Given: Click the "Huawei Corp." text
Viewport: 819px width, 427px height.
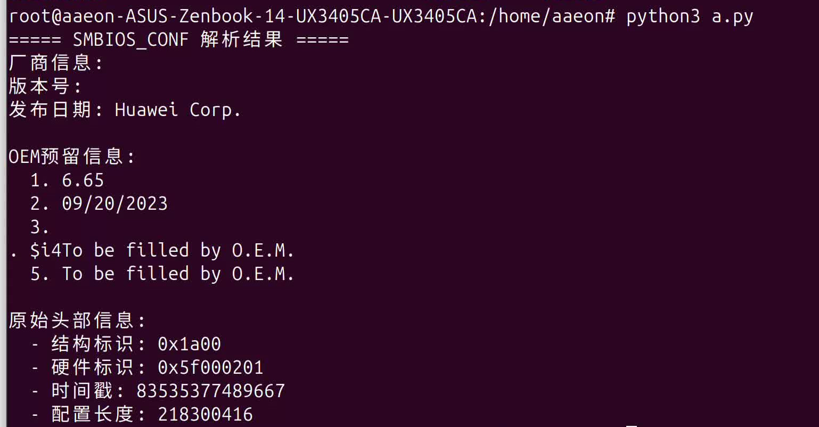Looking at the screenshot, I should tap(178, 110).
